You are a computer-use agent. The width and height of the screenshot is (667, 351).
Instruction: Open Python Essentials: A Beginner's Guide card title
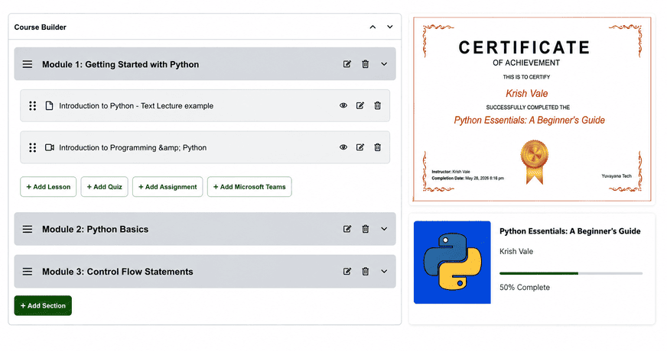click(570, 231)
